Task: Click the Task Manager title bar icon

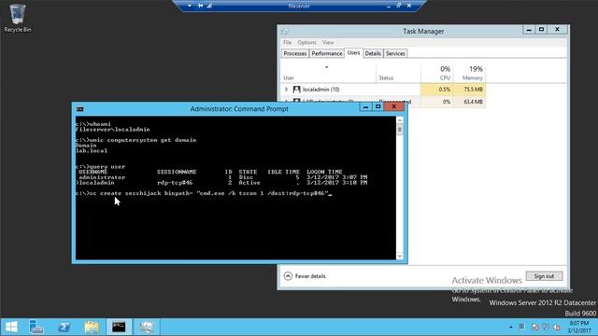Action: (x=284, y=32)
